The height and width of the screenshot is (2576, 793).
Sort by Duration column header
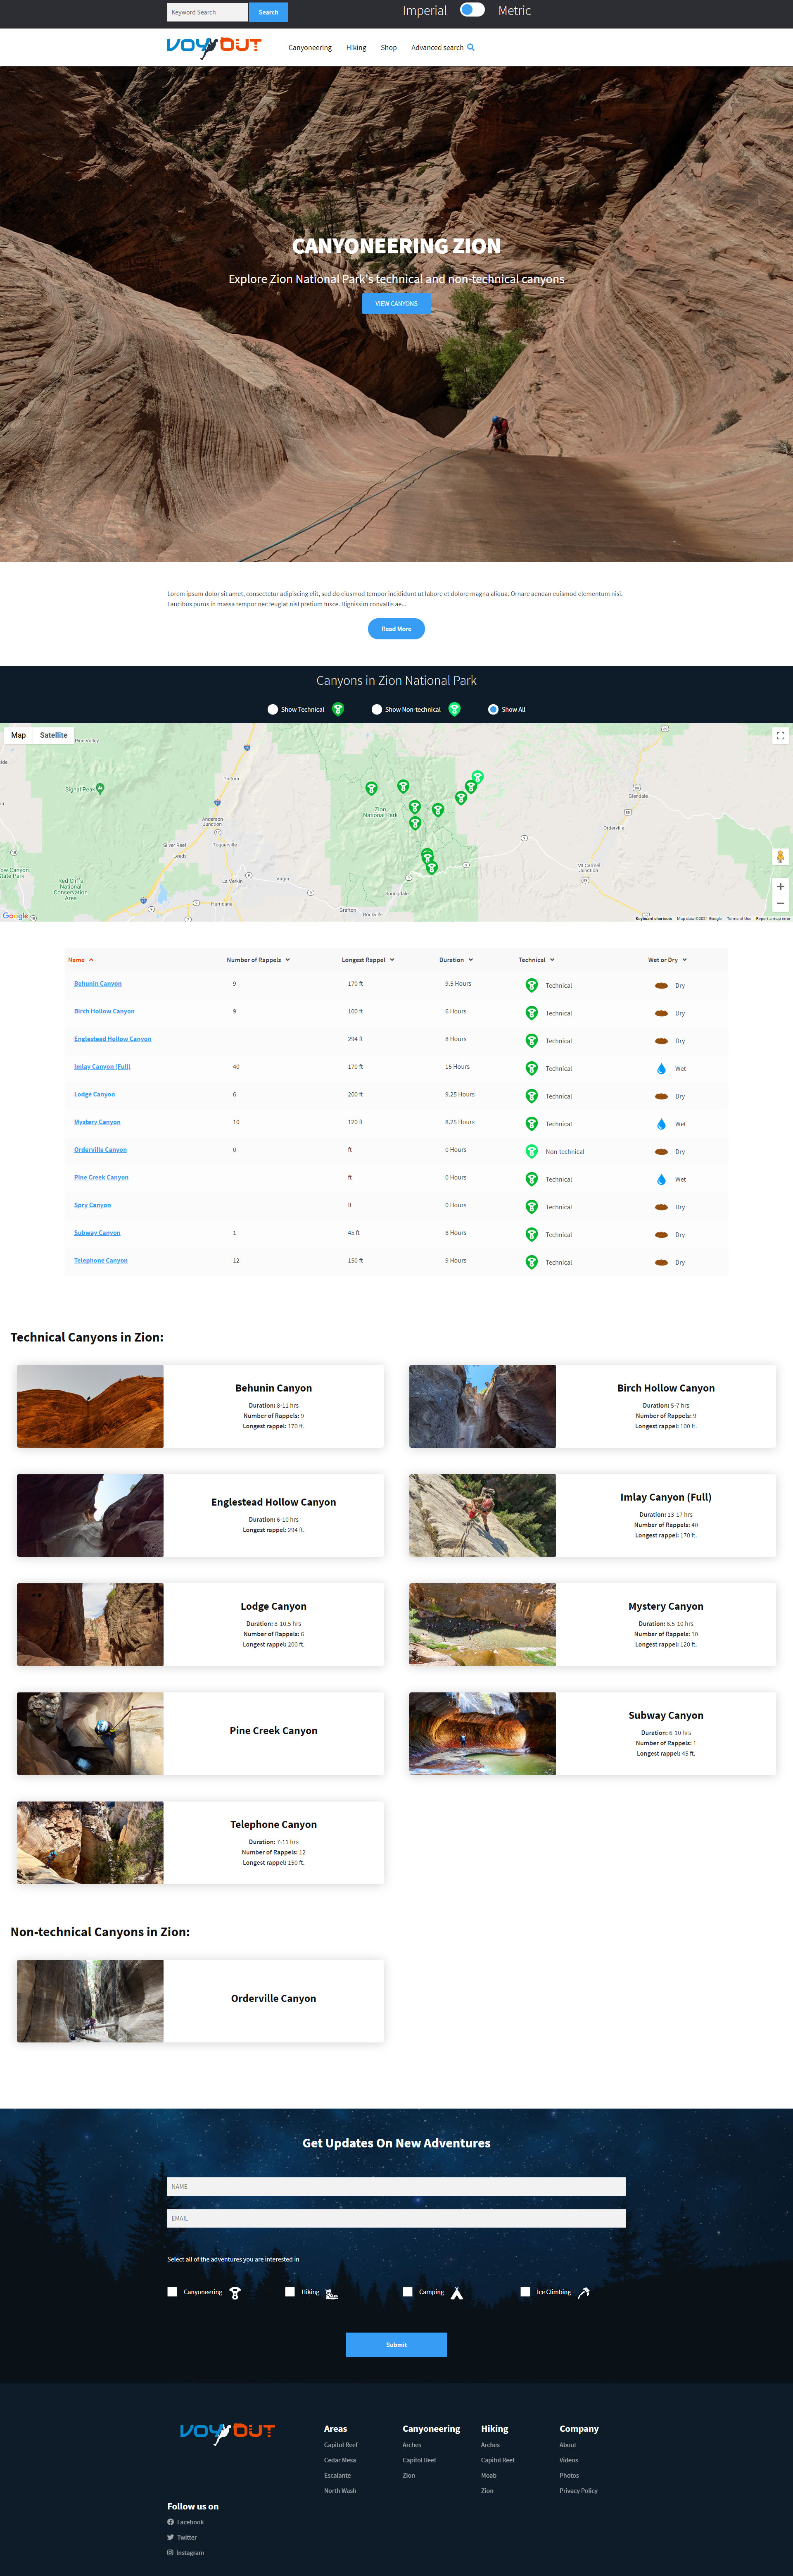456,960
